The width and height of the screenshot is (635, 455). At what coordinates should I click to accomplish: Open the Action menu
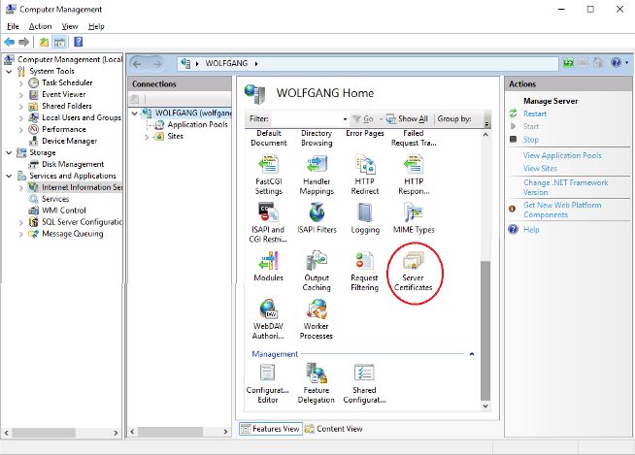40,26
